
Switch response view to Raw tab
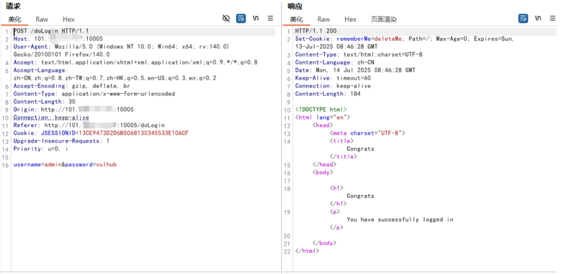pos(324,19)
